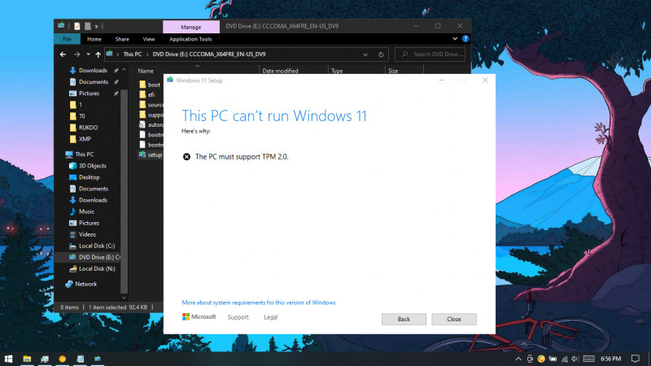Open File Explorer help
The image size is (651, 366).
465,38
